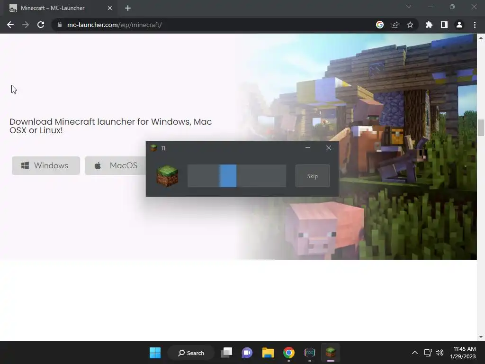Show hidden system tray icons
The height and width of the screenshot is (364, 485).
click(415, 353)
